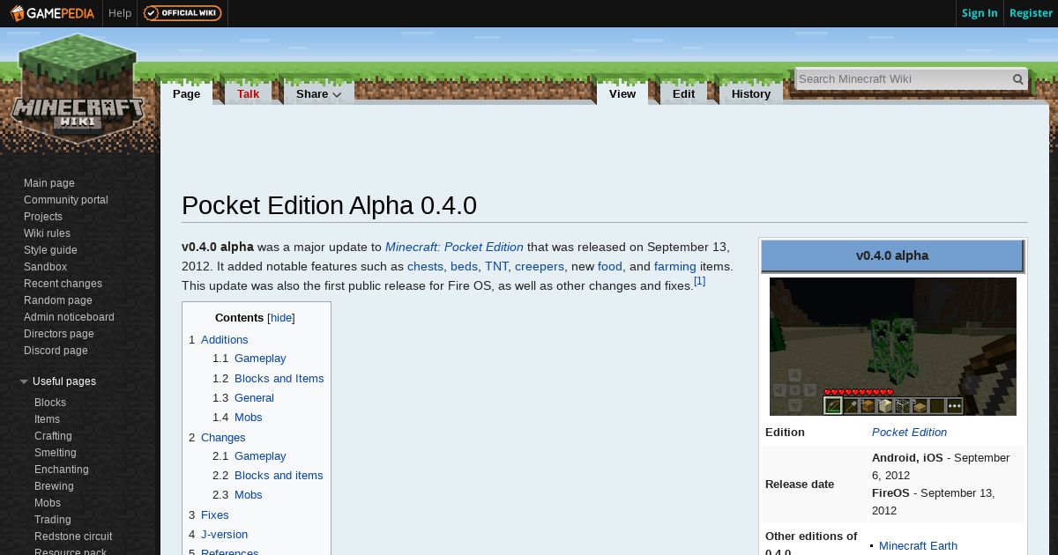Open Recent changes link
Viewport: 1058px width, 555px height.
[63, 284]
